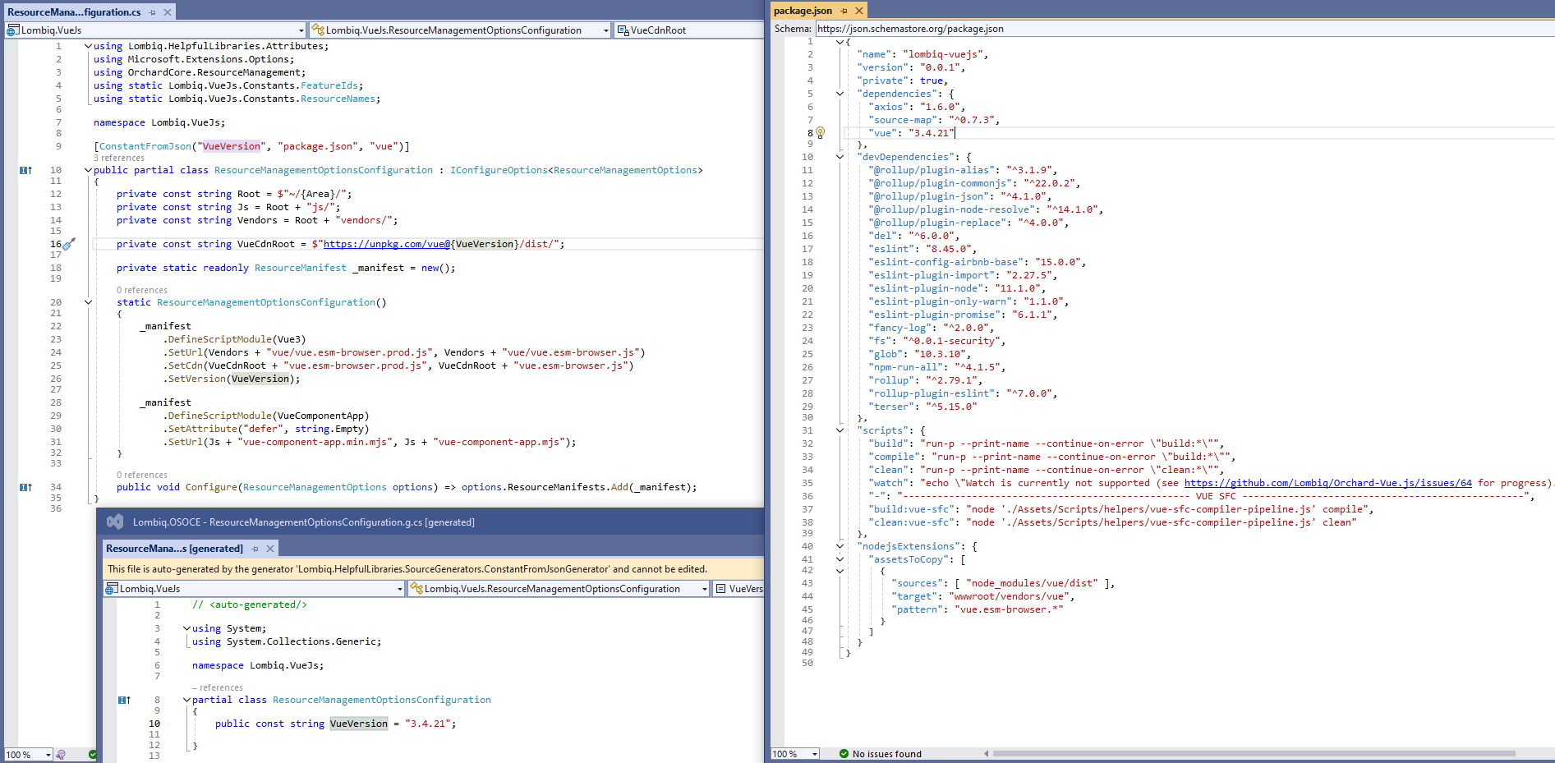
Task: Click the horizontal scrollbar in the package.json editor
Action: tap(1254, 753)
